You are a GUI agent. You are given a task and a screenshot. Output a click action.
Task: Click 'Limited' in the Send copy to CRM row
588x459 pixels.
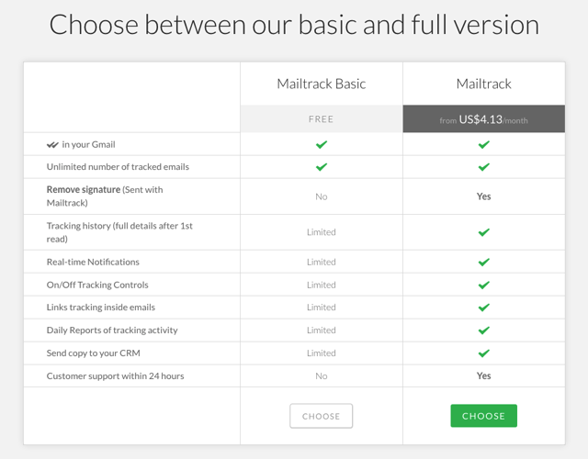pyautogui.click(x=322, y=353)
